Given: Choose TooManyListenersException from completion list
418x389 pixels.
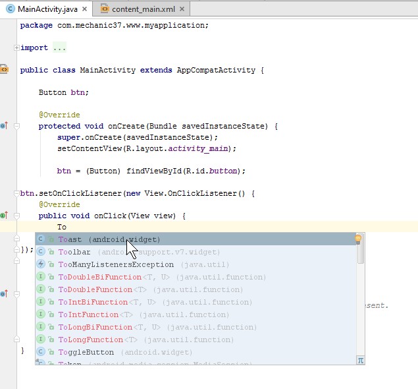Looking at the screenshot, I should click(x=196, y=264).
